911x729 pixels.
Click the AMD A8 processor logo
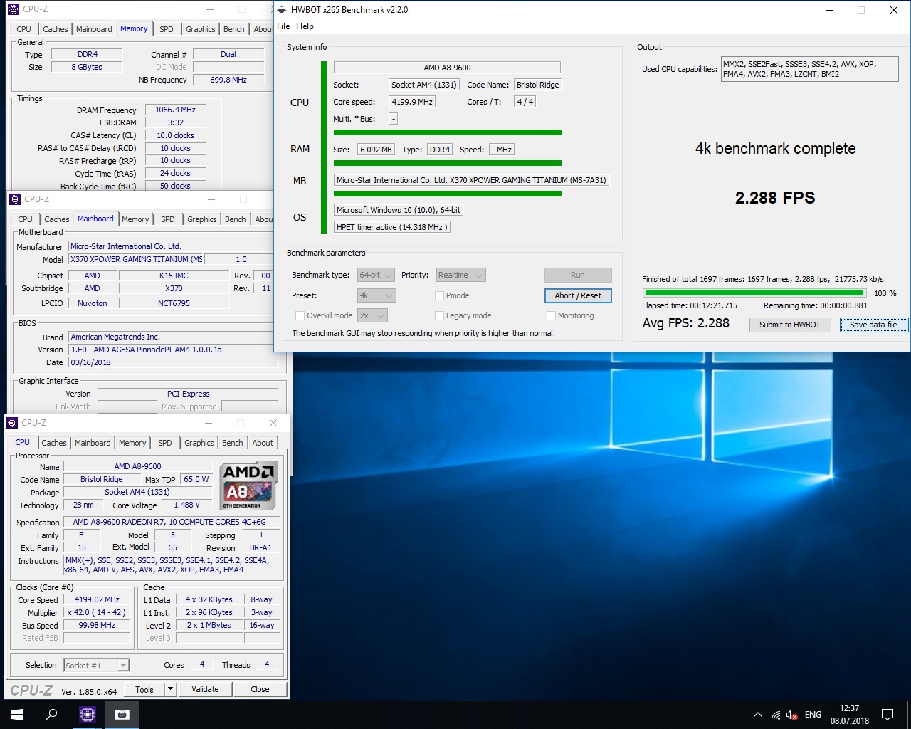[x=249, y=486]
